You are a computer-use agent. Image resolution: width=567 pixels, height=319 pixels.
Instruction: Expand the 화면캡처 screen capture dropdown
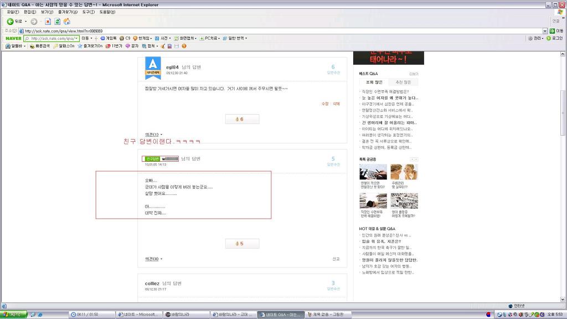195,38
